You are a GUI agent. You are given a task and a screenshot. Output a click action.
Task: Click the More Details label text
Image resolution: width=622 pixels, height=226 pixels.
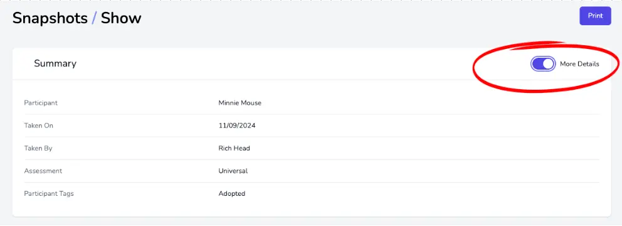tap(579, 64)
